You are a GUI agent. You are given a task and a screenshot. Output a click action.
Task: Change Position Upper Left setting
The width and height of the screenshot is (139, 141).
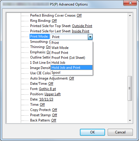pos(52,94)
